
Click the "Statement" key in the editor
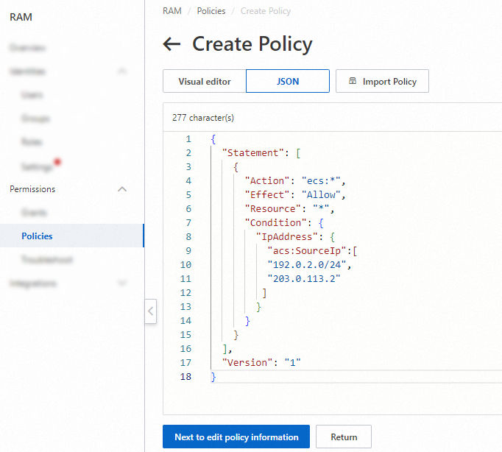(253, 153)
